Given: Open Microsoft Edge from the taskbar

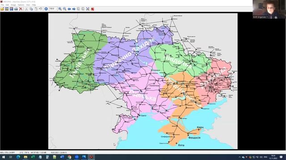Looking at the screenshot, I should 18,157.
